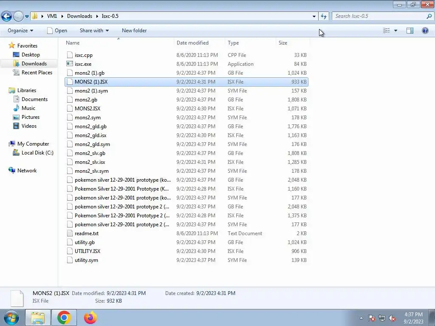Click New folder in the toolbar

(x=134, y=31)
